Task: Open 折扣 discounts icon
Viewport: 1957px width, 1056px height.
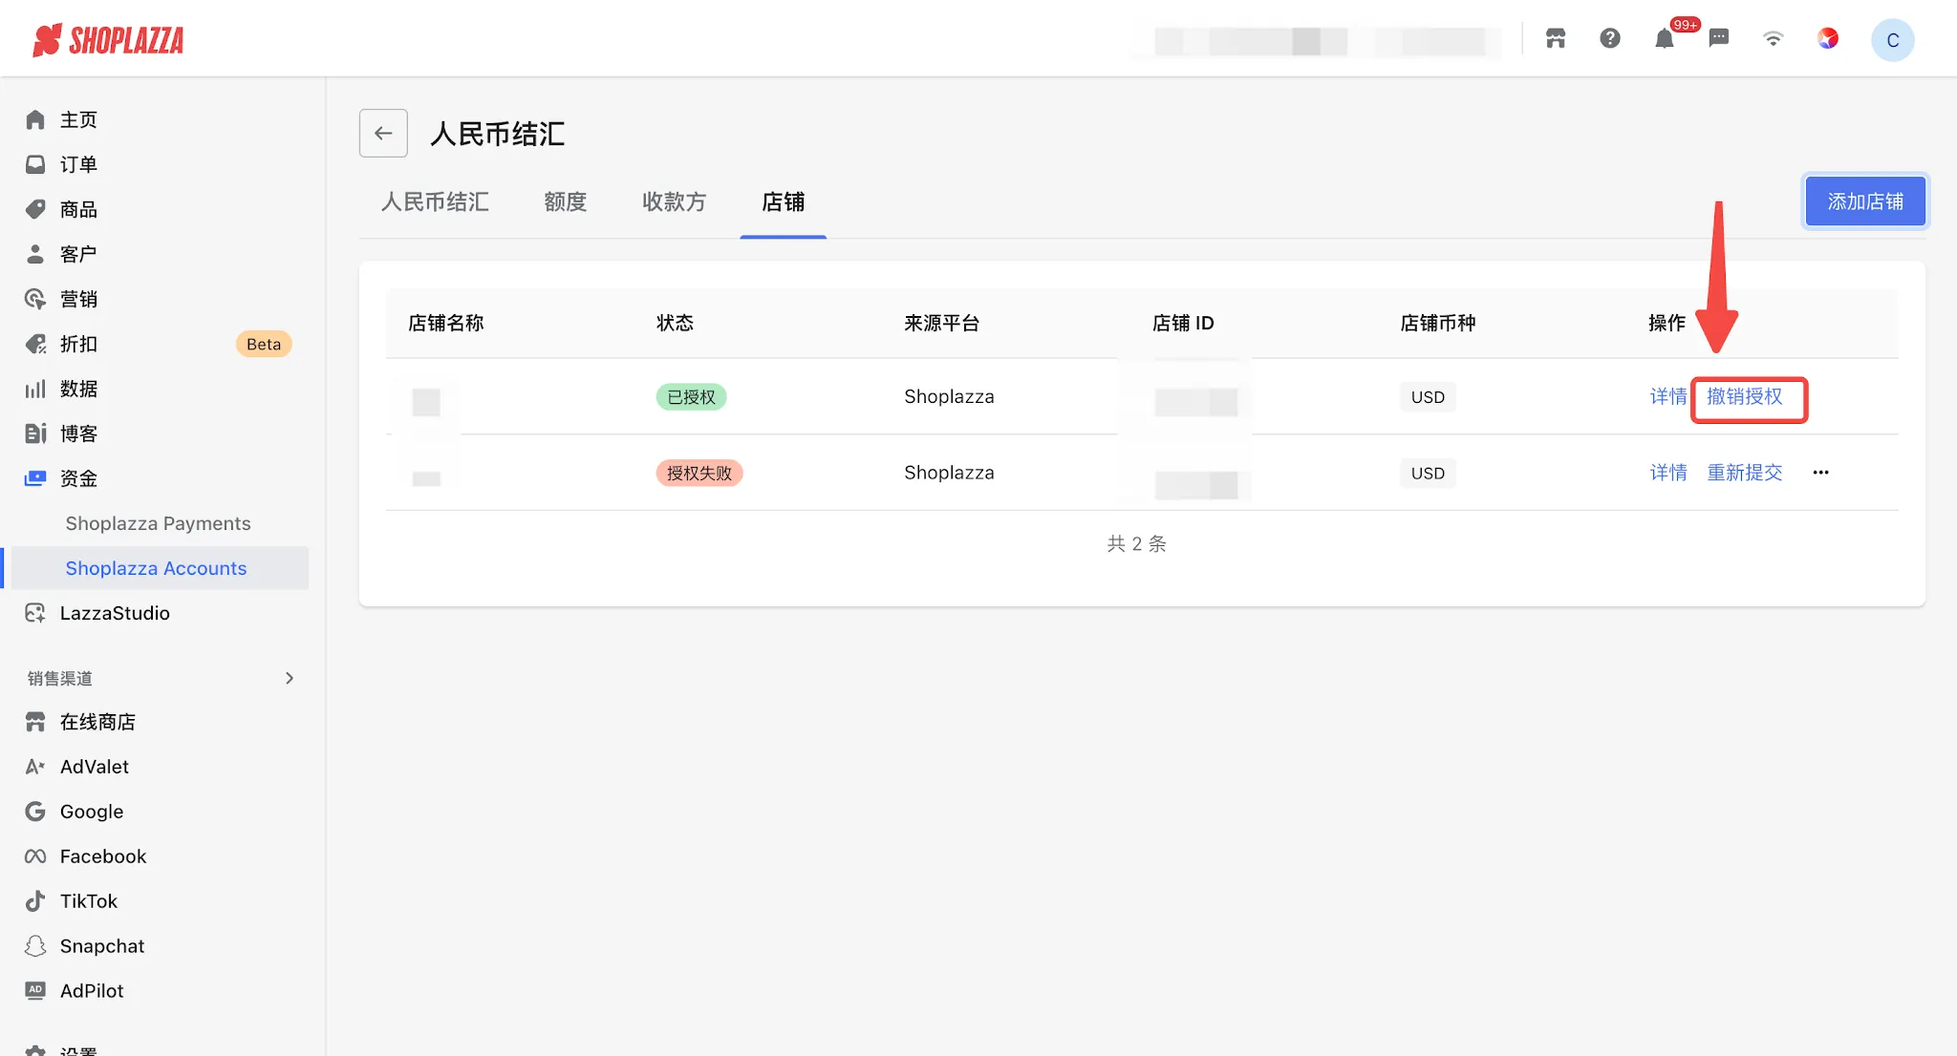Action: [x=35, y=344]
